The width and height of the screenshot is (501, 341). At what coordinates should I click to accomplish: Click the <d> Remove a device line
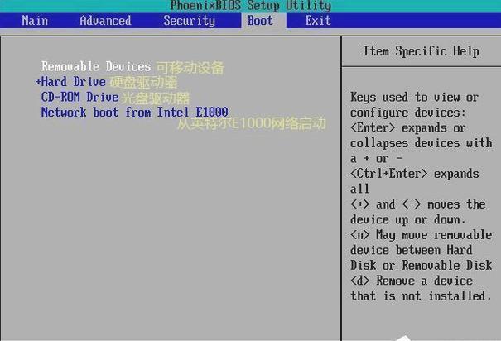[412, 281]
